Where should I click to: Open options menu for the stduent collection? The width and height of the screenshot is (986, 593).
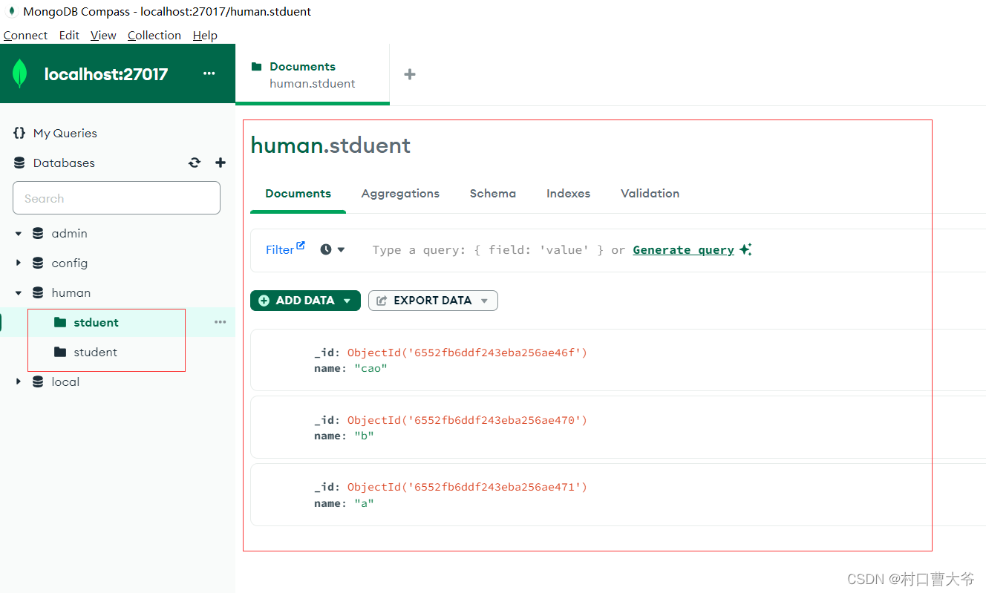pyautogui.click(x=220, y=321)
